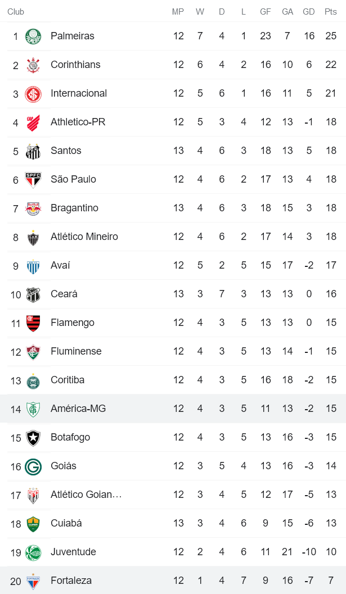This screenshot has height=594, width=346.
Task: Open the Santos team badge
Action: tap(33, 151)
